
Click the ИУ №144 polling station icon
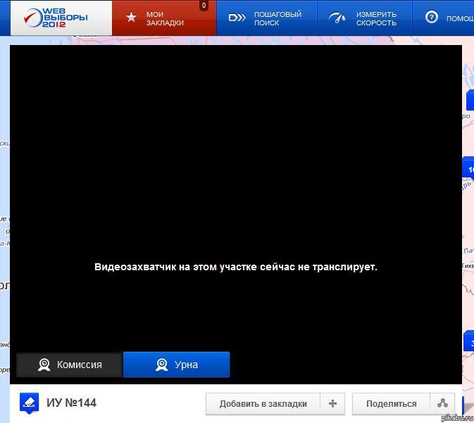tap(29, 403)
